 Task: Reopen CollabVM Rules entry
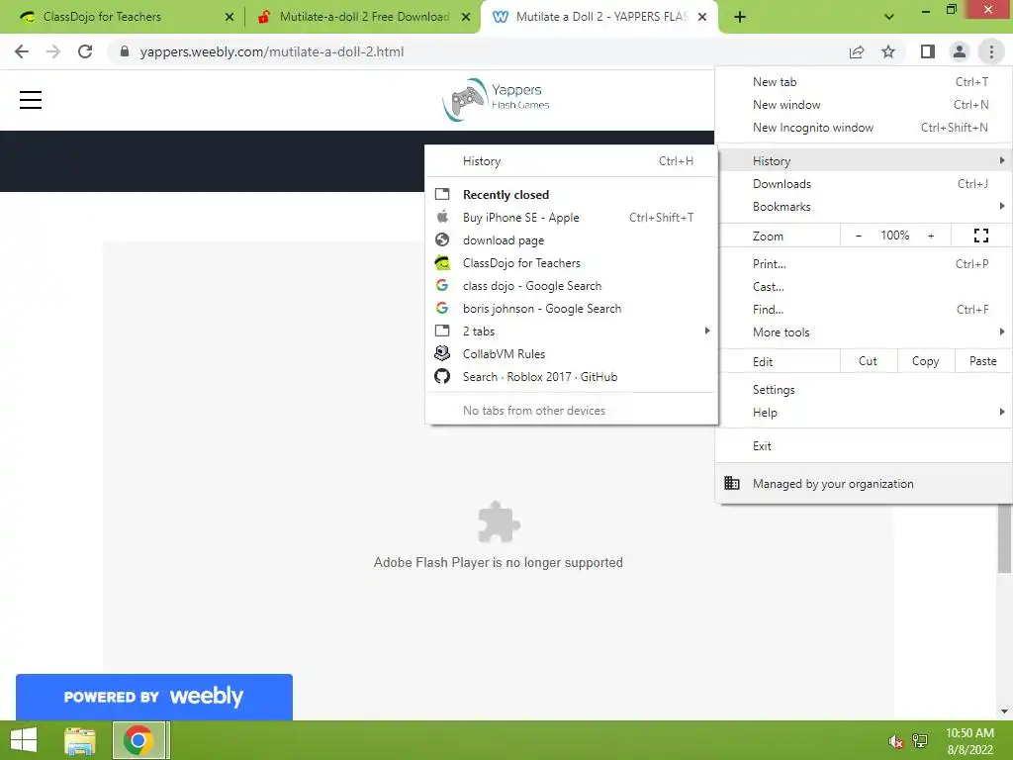tap(572, 353)
